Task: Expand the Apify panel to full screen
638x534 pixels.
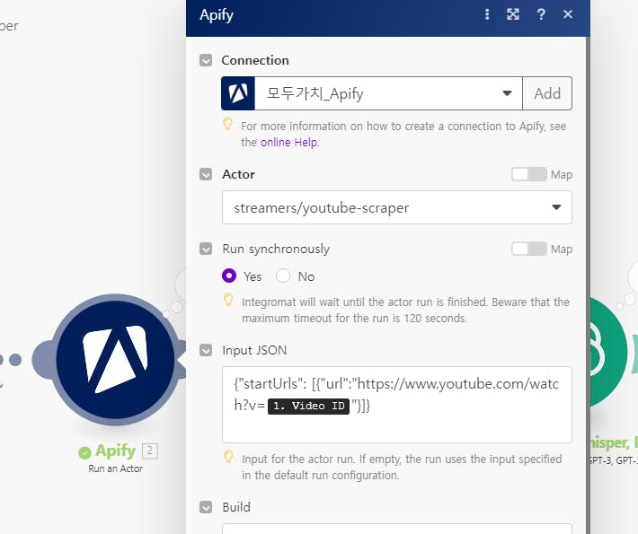Action: 513,14
